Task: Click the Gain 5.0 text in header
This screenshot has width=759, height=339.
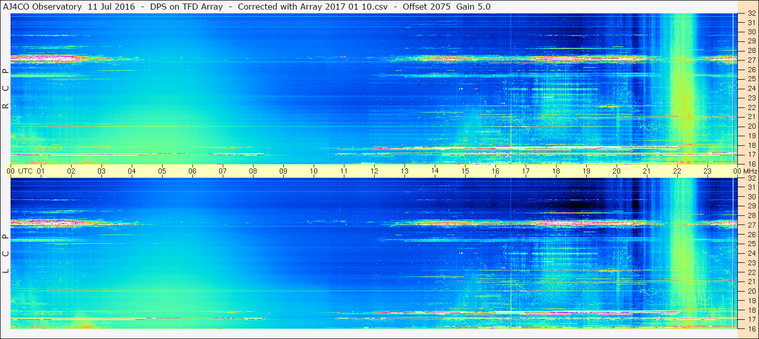Action: tap(473, 7)
